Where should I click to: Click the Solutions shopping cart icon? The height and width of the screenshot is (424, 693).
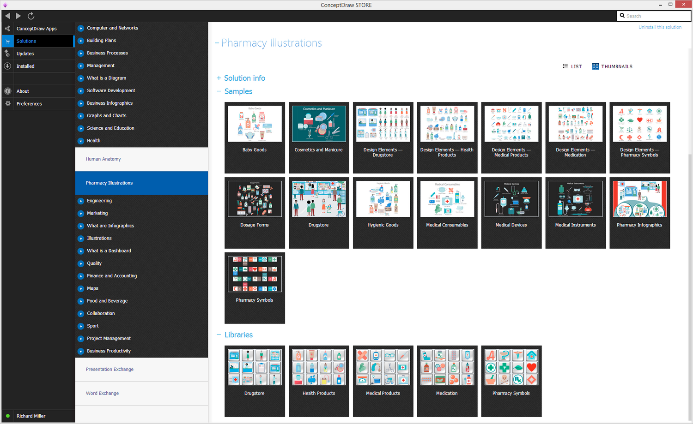[7, 41]
